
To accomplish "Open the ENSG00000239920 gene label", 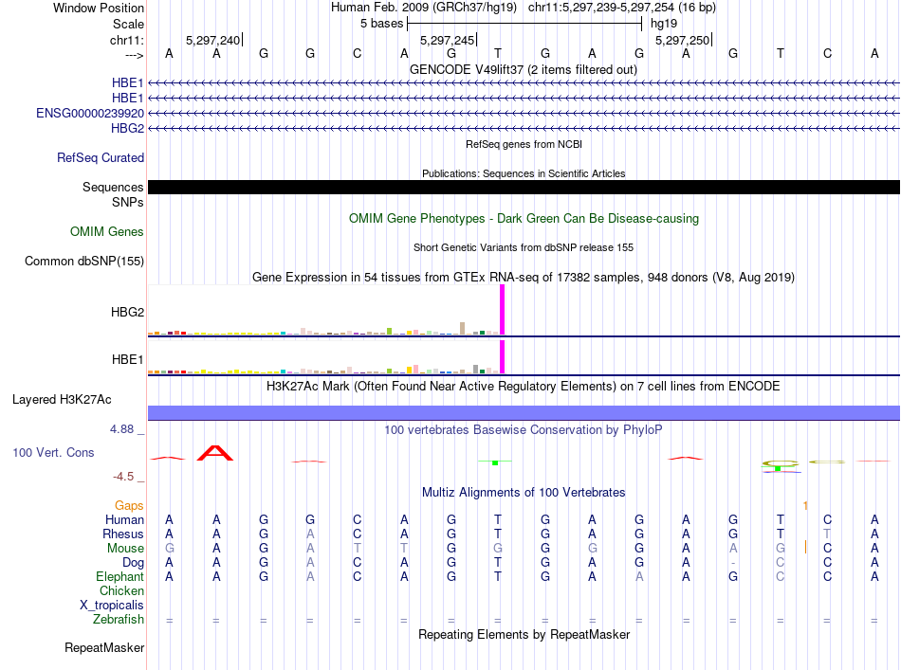I will pos(90,113).
